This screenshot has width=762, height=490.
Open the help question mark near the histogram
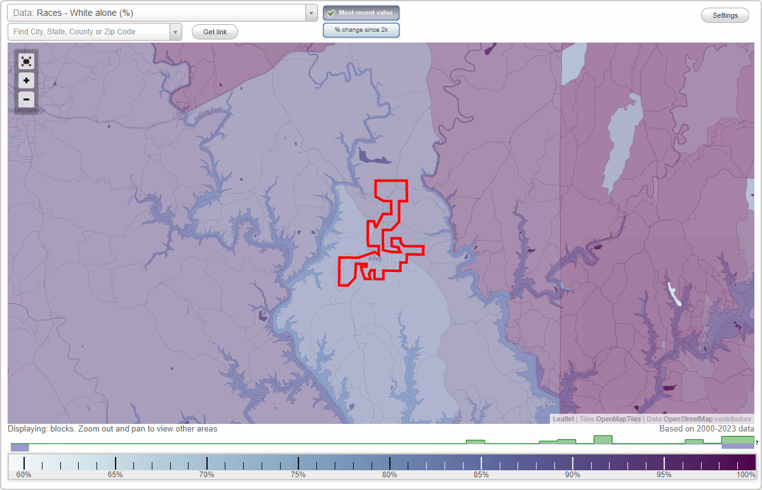[756, 443]
